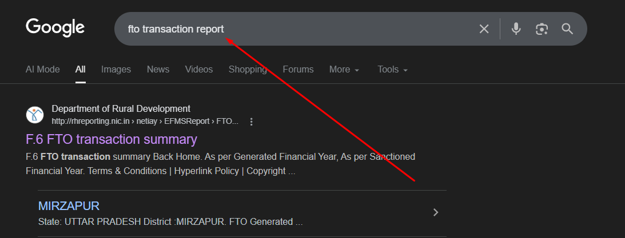The width and height of the screenshot is (625, 238).
Task: Open the Videos tab
Action: tap(199, 70)
